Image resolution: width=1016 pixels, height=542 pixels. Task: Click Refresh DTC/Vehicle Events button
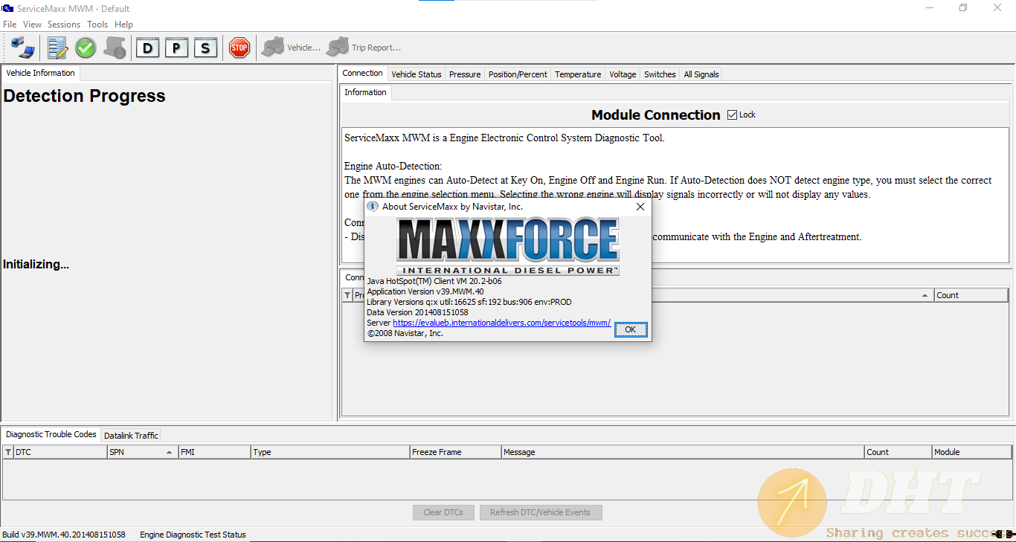(x=540, y=512)
